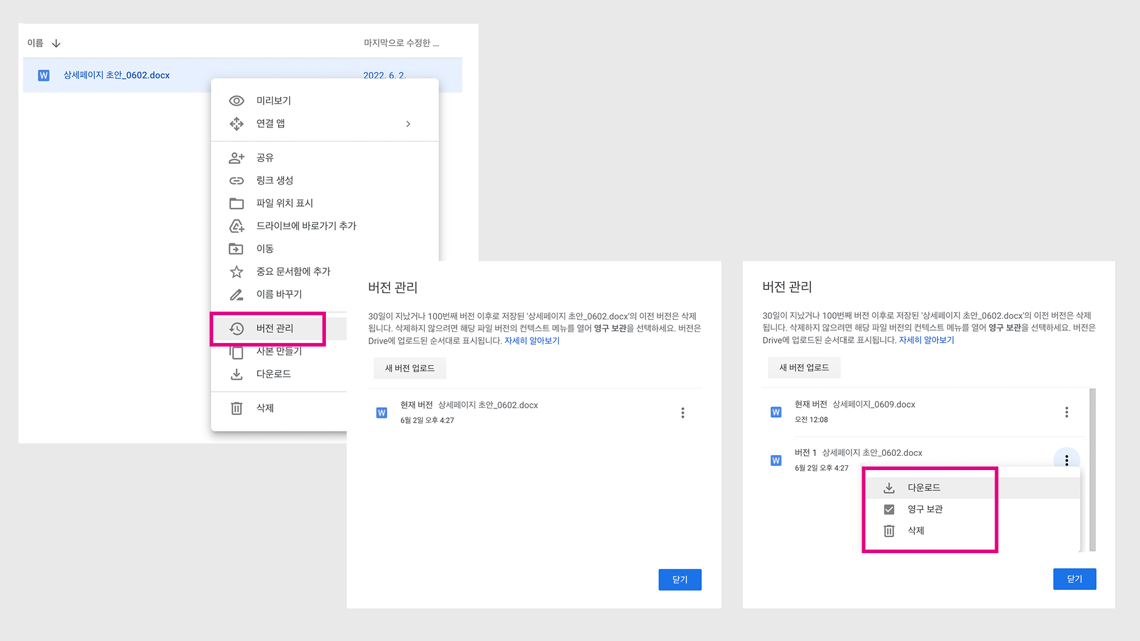Click the Word icon beside 상세페이지 초안_0602.docx
This screenshot has width=1140, height=641.
click(43, 75)
